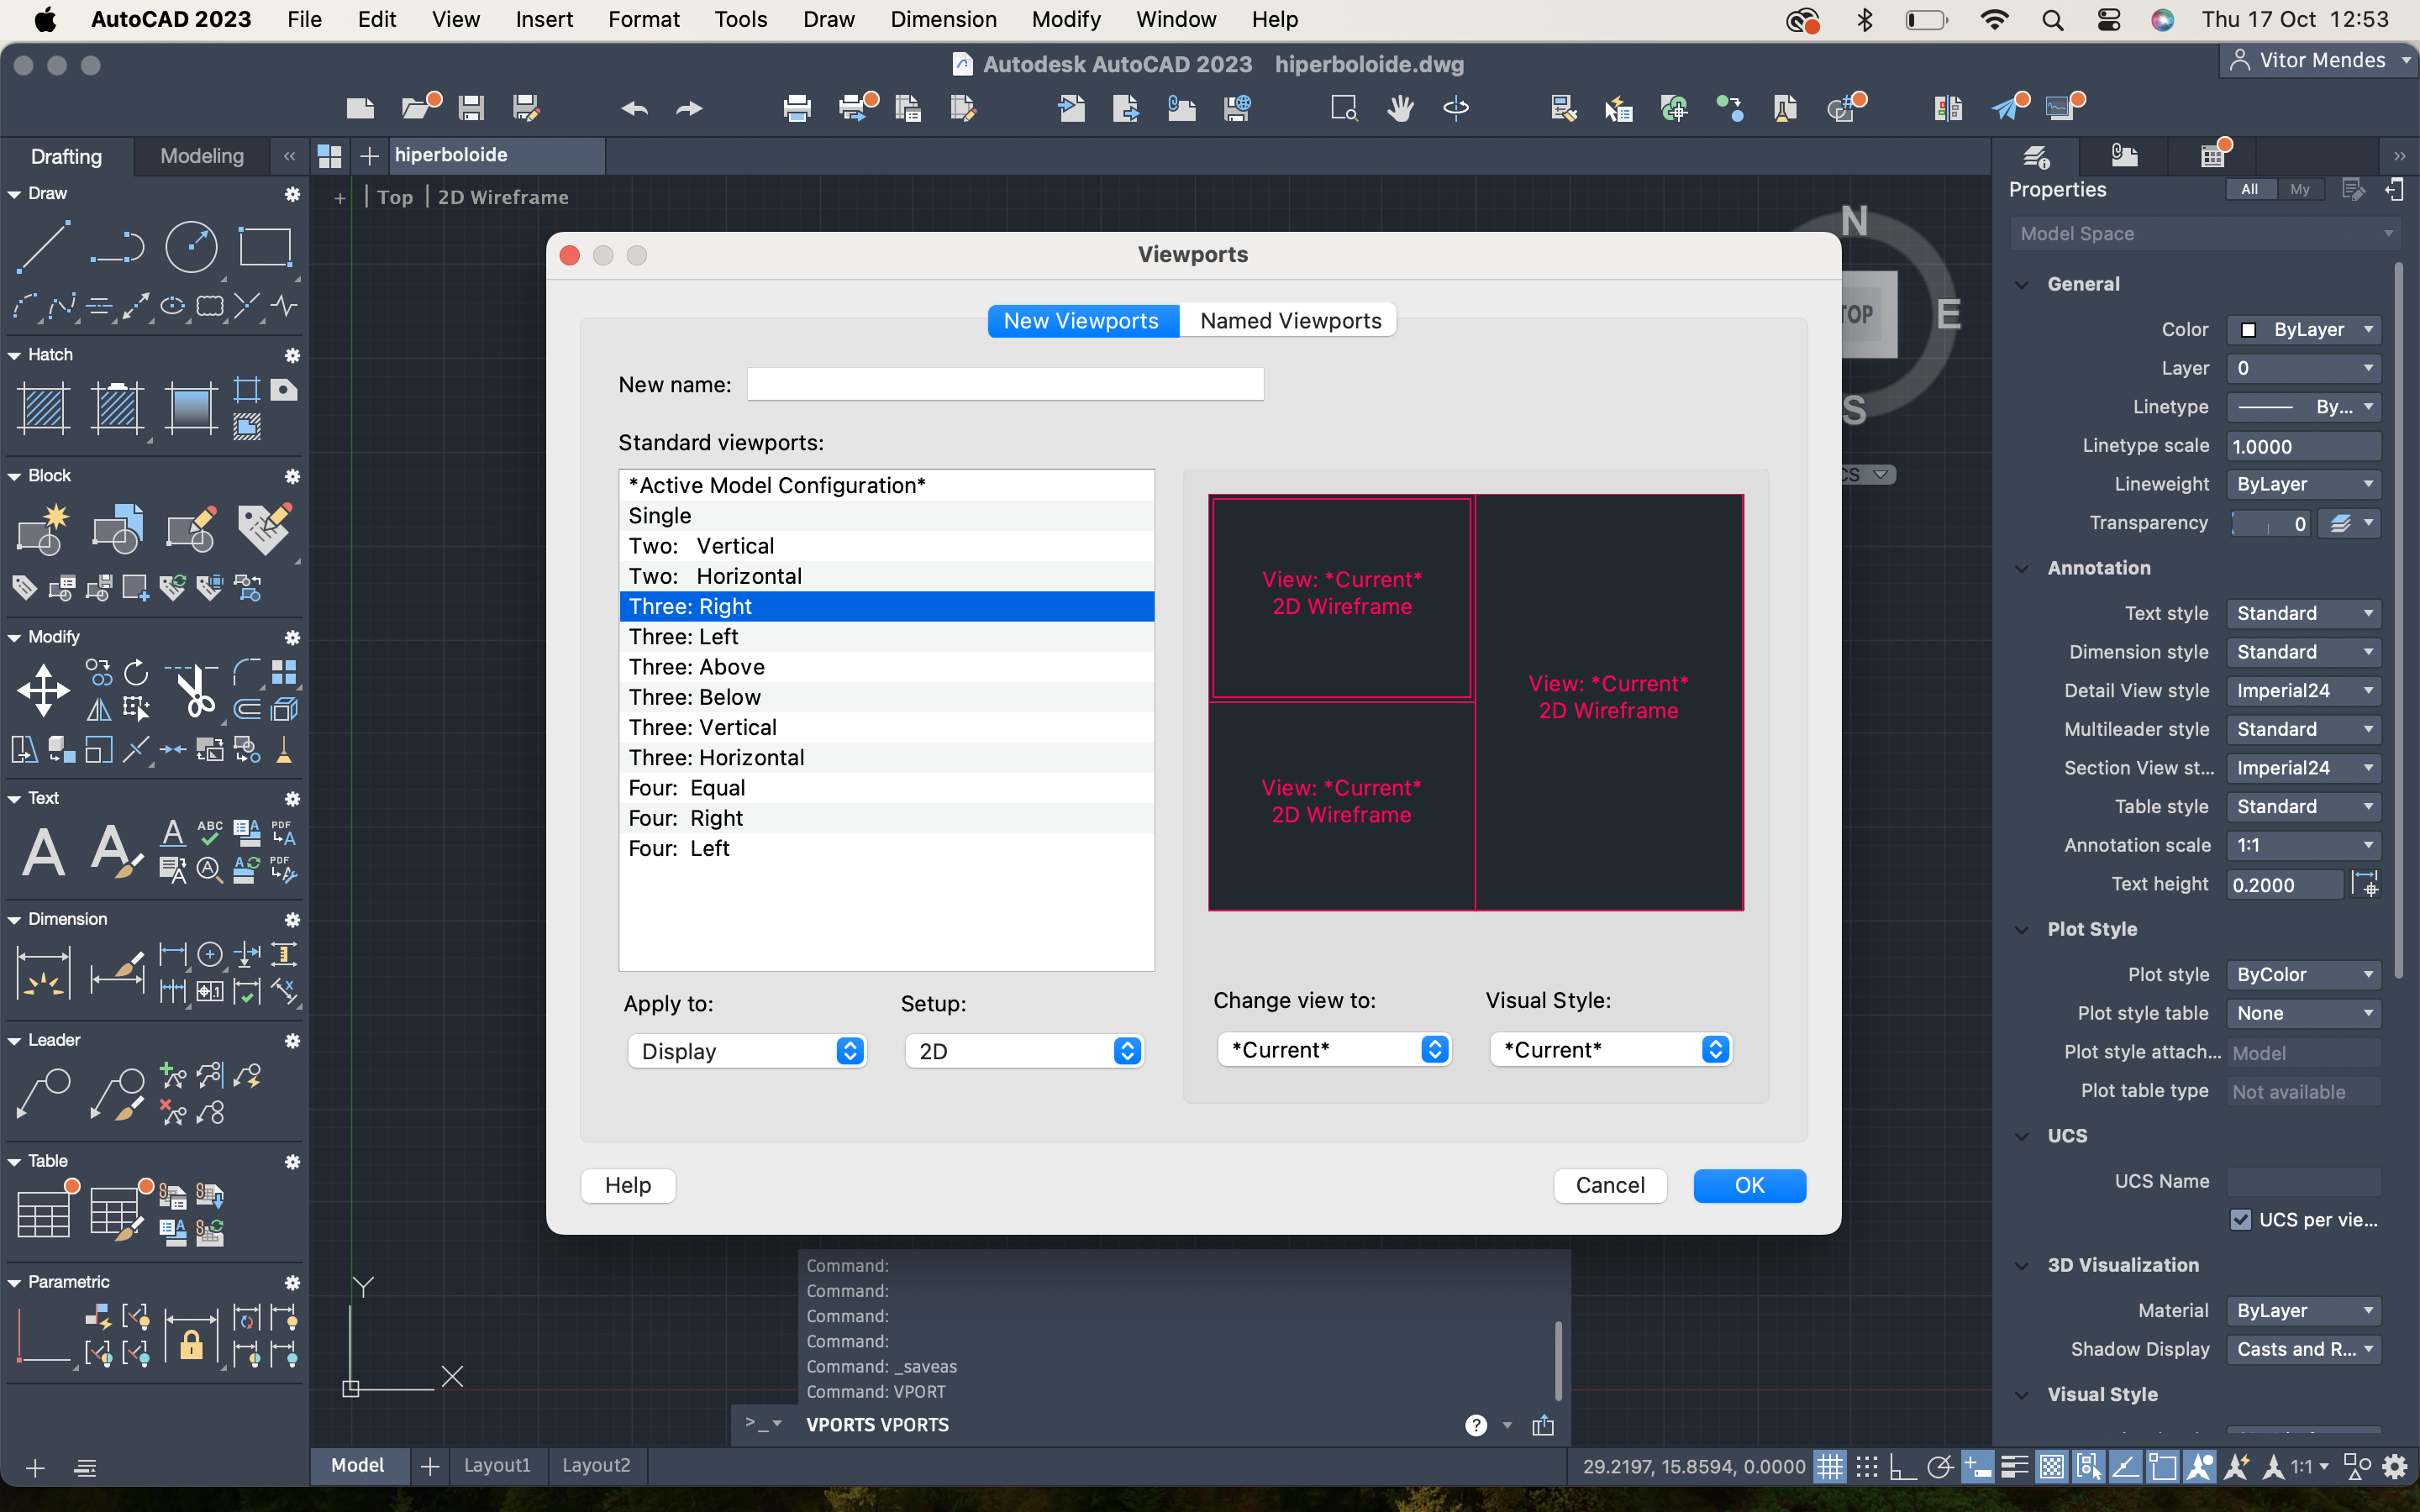Viewport: 2420px width, 1512px height.
Task: Click the Plot printer icon
Action: click(797, 107)
